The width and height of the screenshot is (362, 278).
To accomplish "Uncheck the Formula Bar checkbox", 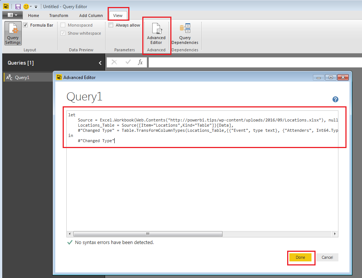I will point(25,25).
